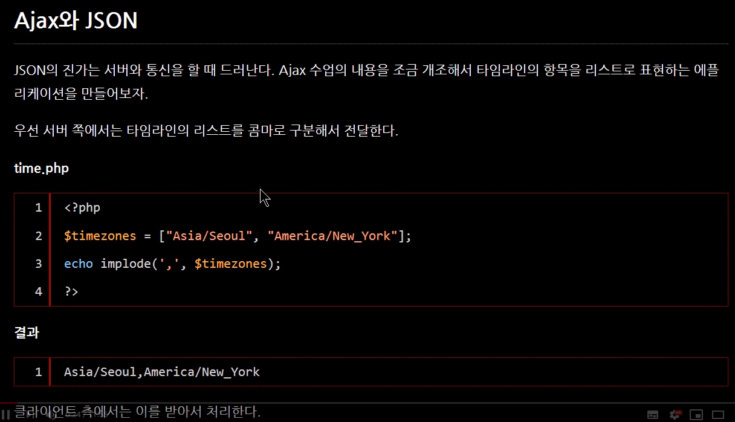This screenshot has width=735, height=422.
Task: Click the paragraph starting "JSON의 진가는"
Action: (366, 82)
